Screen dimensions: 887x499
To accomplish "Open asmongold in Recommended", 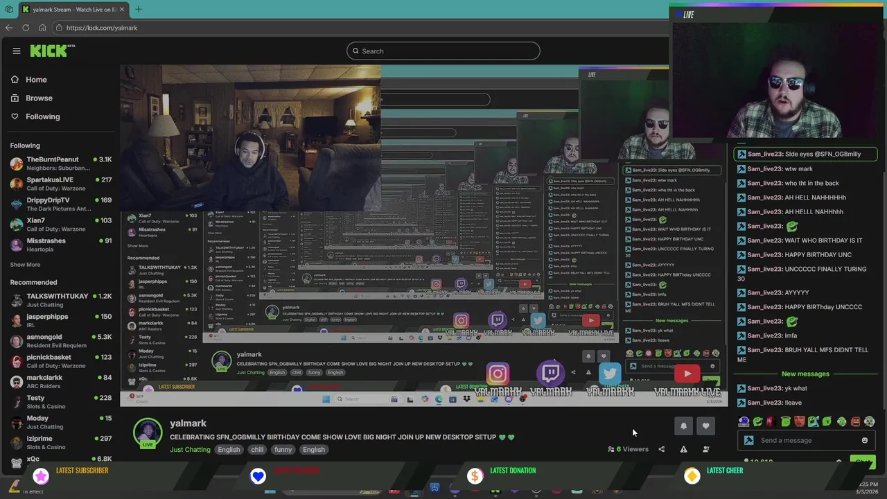I will pos(61,341).
